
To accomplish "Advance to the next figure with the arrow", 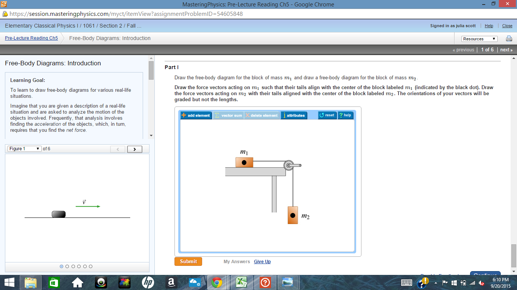I will pyautogui.click(x=134, y=149).
